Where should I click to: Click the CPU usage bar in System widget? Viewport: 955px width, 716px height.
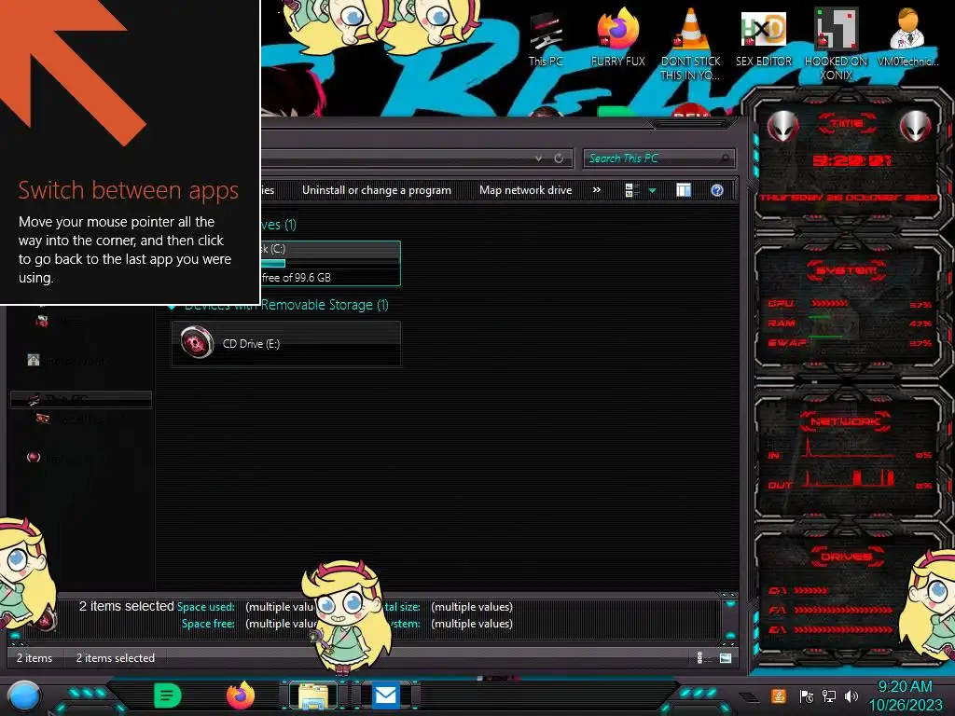click(x=829, y=303)
